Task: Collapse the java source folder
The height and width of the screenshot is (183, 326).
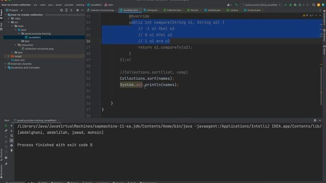Action: tap(15, 29)
